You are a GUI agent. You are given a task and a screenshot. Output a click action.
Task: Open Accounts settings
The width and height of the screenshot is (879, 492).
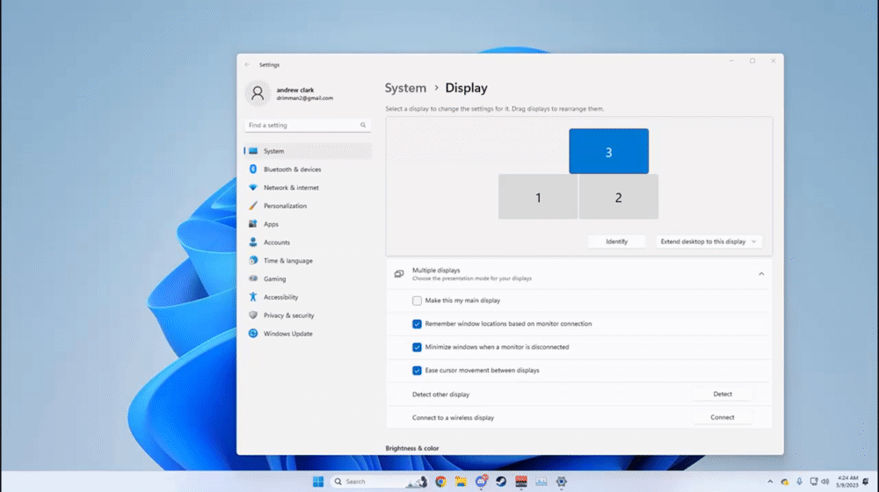pyautogui.click(x=308, y=242)
